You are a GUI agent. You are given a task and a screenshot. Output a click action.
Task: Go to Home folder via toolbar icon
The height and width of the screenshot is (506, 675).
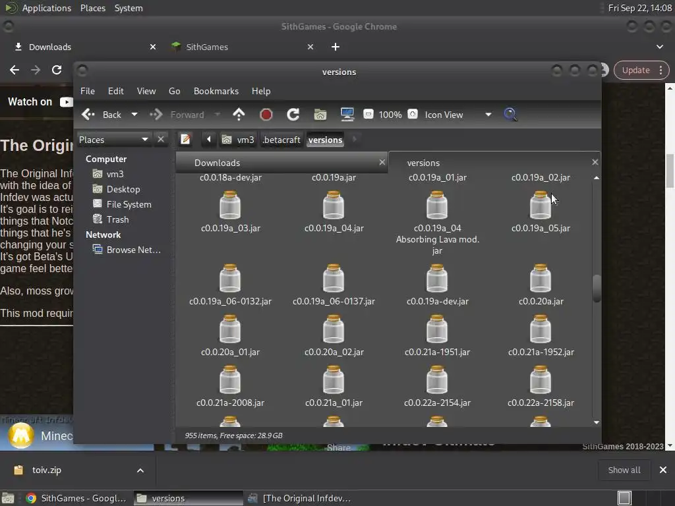tap(320, 115)
